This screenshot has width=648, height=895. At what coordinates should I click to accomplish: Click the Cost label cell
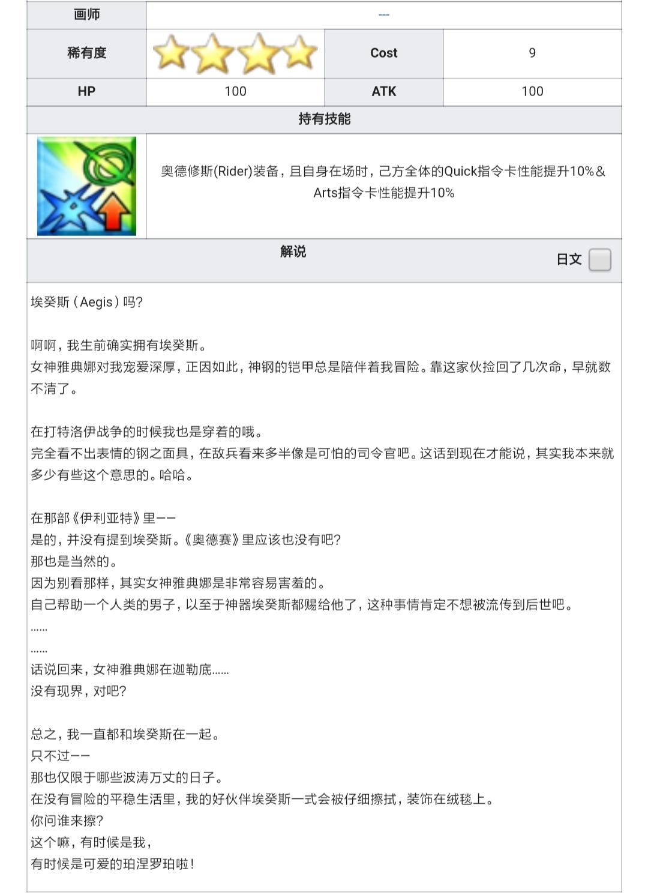pyautogui.click(x=384, y=53)
